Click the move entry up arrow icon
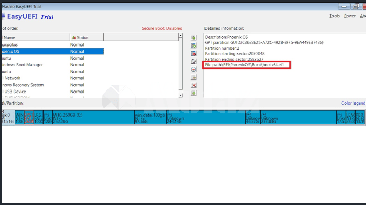The width and height of the screenshot is (366, 205). tap(193, 38)
